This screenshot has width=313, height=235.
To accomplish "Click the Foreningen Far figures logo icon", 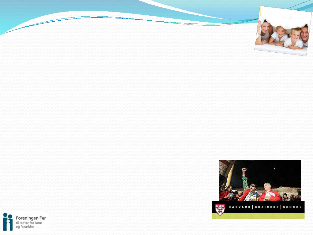I will click(x=8, y=222).
